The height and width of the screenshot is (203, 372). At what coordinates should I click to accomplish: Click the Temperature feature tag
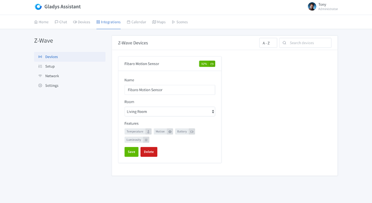tap(138, 131)
